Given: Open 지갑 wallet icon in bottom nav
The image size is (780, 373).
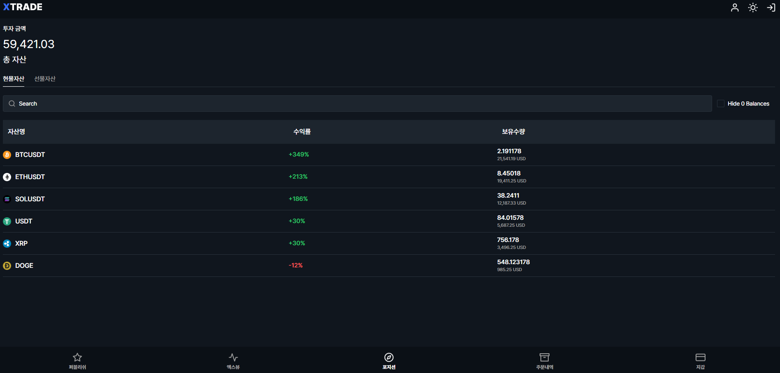Looking at the screenshot, I should click(701, 357).
